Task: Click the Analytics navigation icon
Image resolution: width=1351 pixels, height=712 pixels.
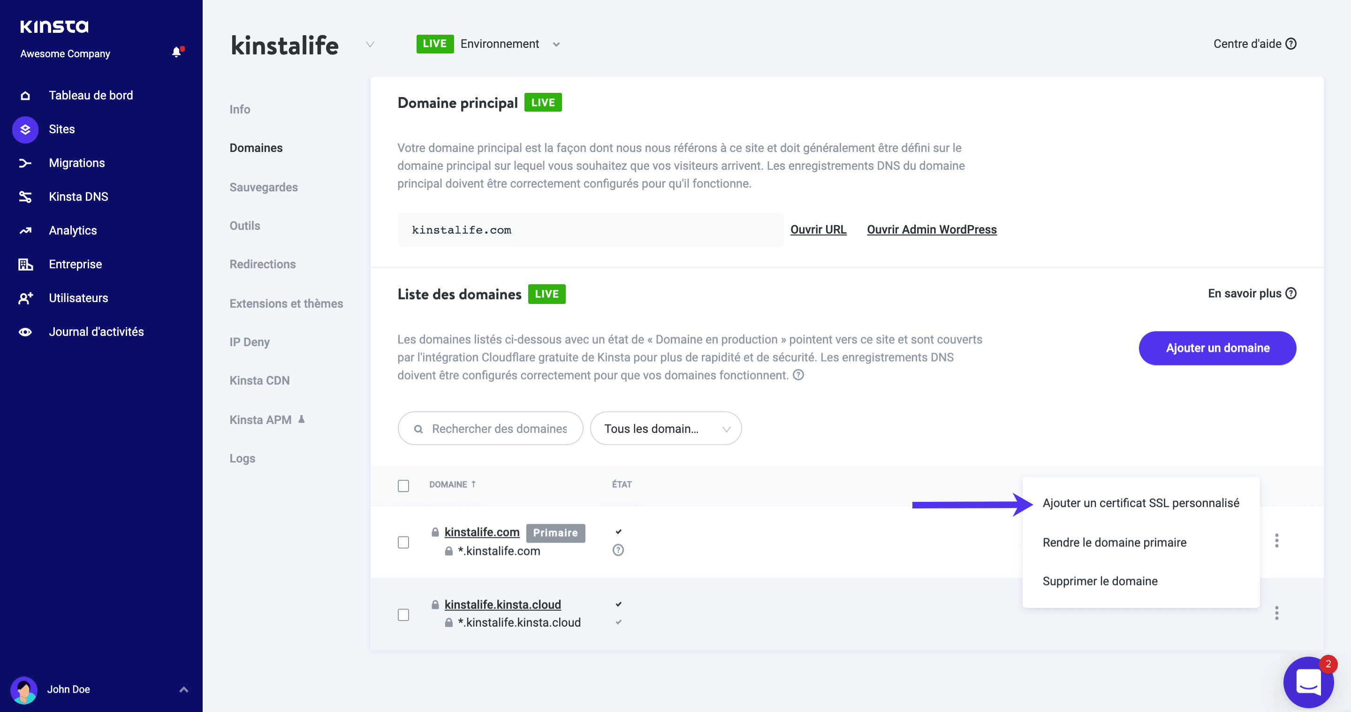Action: [x=24, y=230]
